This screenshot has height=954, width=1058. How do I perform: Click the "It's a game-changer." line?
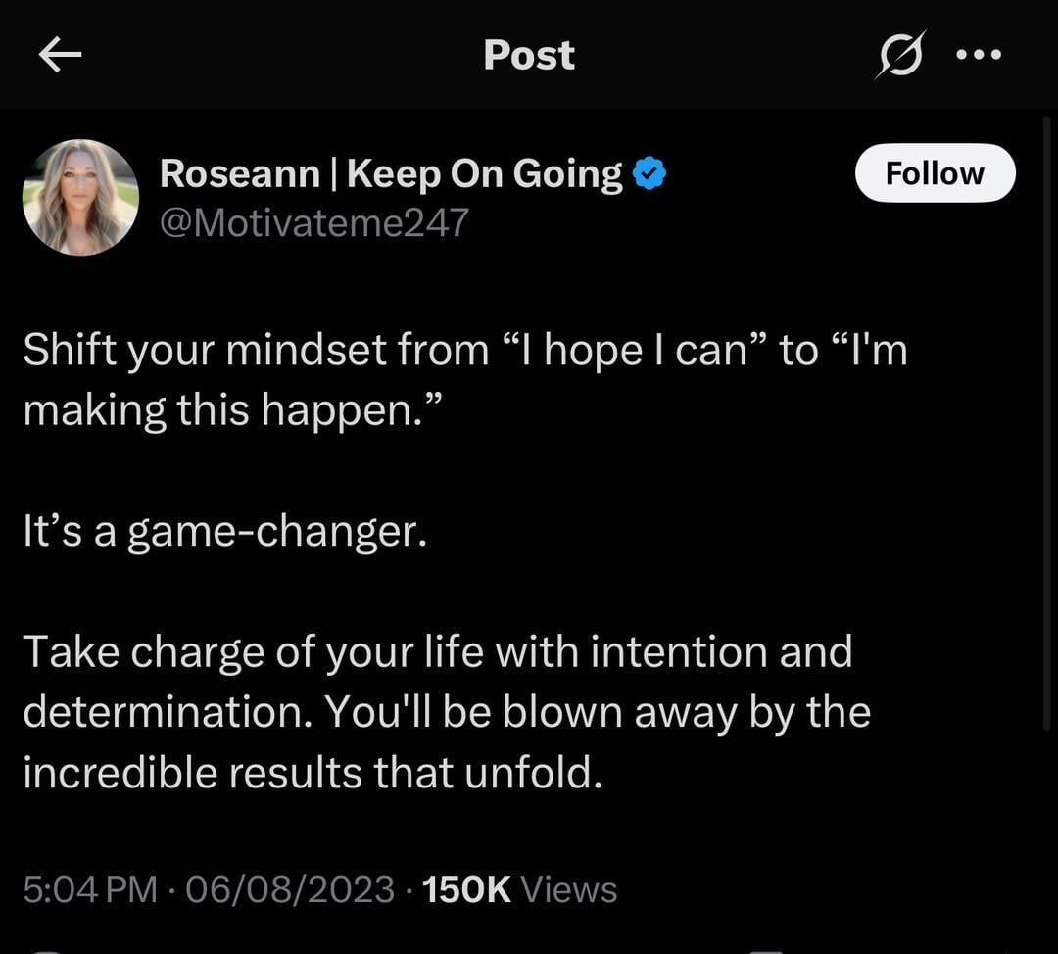(225, 531)
